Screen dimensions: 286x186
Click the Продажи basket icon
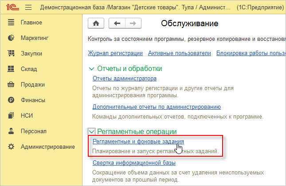(12, 84)
